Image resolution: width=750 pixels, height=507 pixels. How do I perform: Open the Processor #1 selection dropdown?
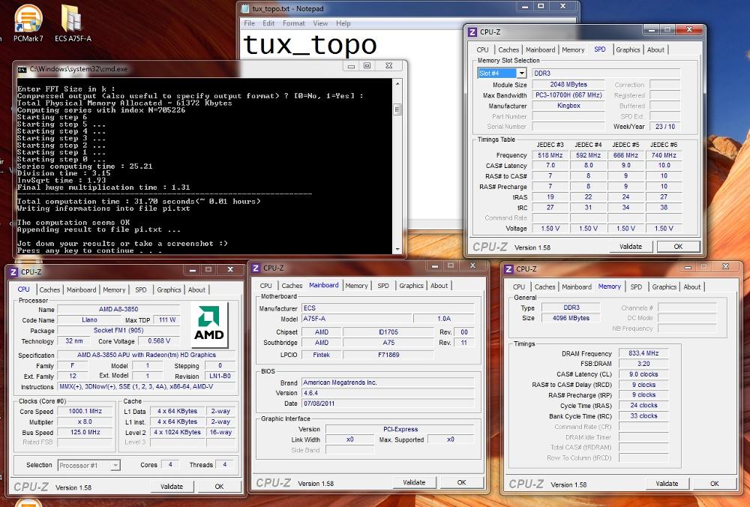tap(115, 466)
